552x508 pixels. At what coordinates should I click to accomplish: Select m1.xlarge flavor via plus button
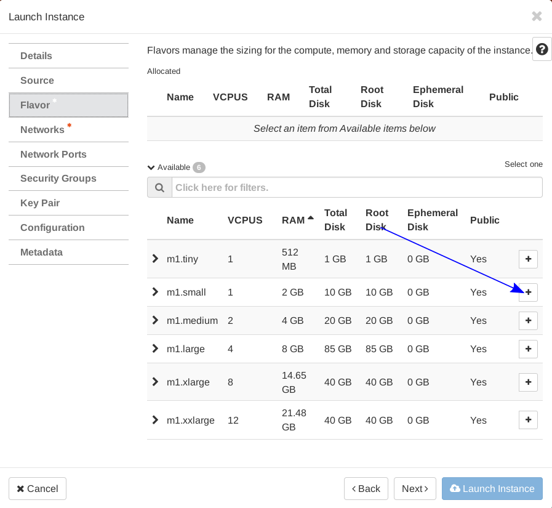(x=528, y=382)
